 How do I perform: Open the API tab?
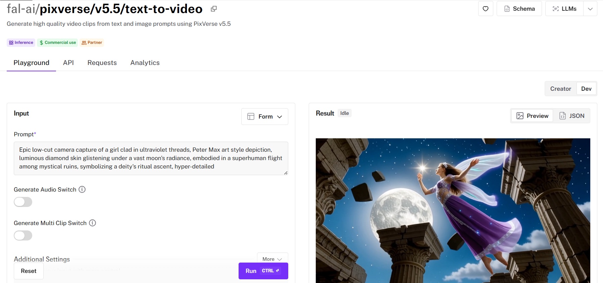[68, 63]
